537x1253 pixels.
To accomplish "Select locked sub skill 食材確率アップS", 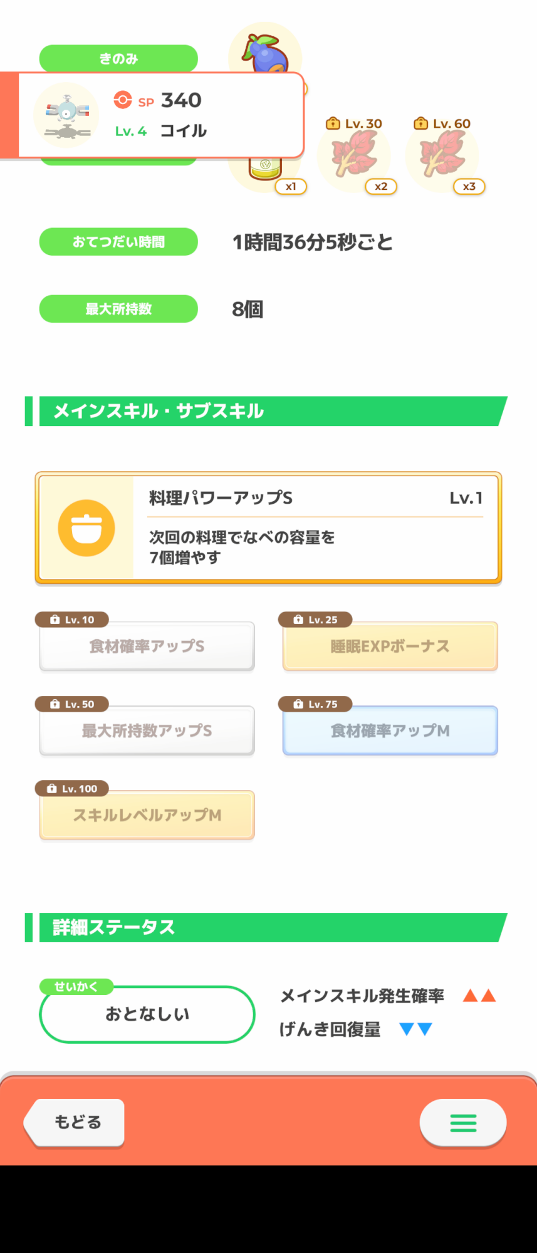I will [147, 646].
